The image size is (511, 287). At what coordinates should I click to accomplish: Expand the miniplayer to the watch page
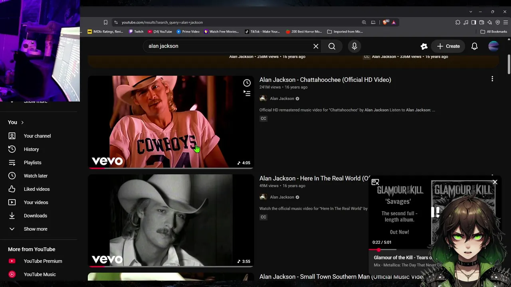tap(375, 182)
